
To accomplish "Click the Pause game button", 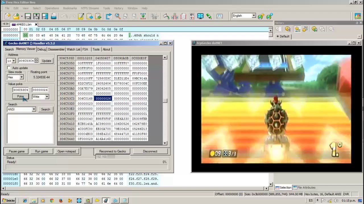I will click(17, 151).
